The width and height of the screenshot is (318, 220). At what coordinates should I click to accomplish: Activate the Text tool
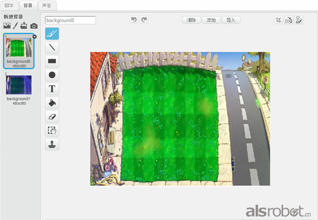(x=52, y=89)
